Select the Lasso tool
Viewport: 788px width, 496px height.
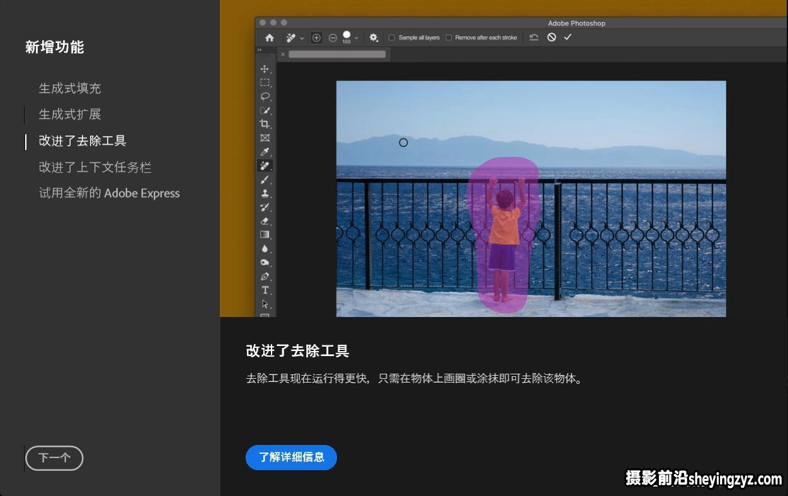[x=265, y=96]
